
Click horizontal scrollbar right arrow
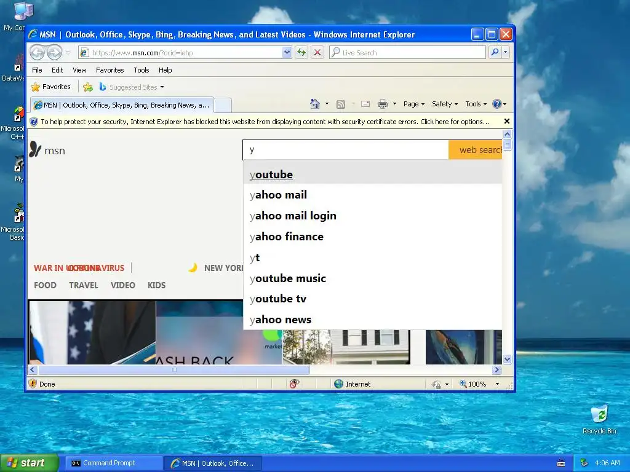[496, 369]
